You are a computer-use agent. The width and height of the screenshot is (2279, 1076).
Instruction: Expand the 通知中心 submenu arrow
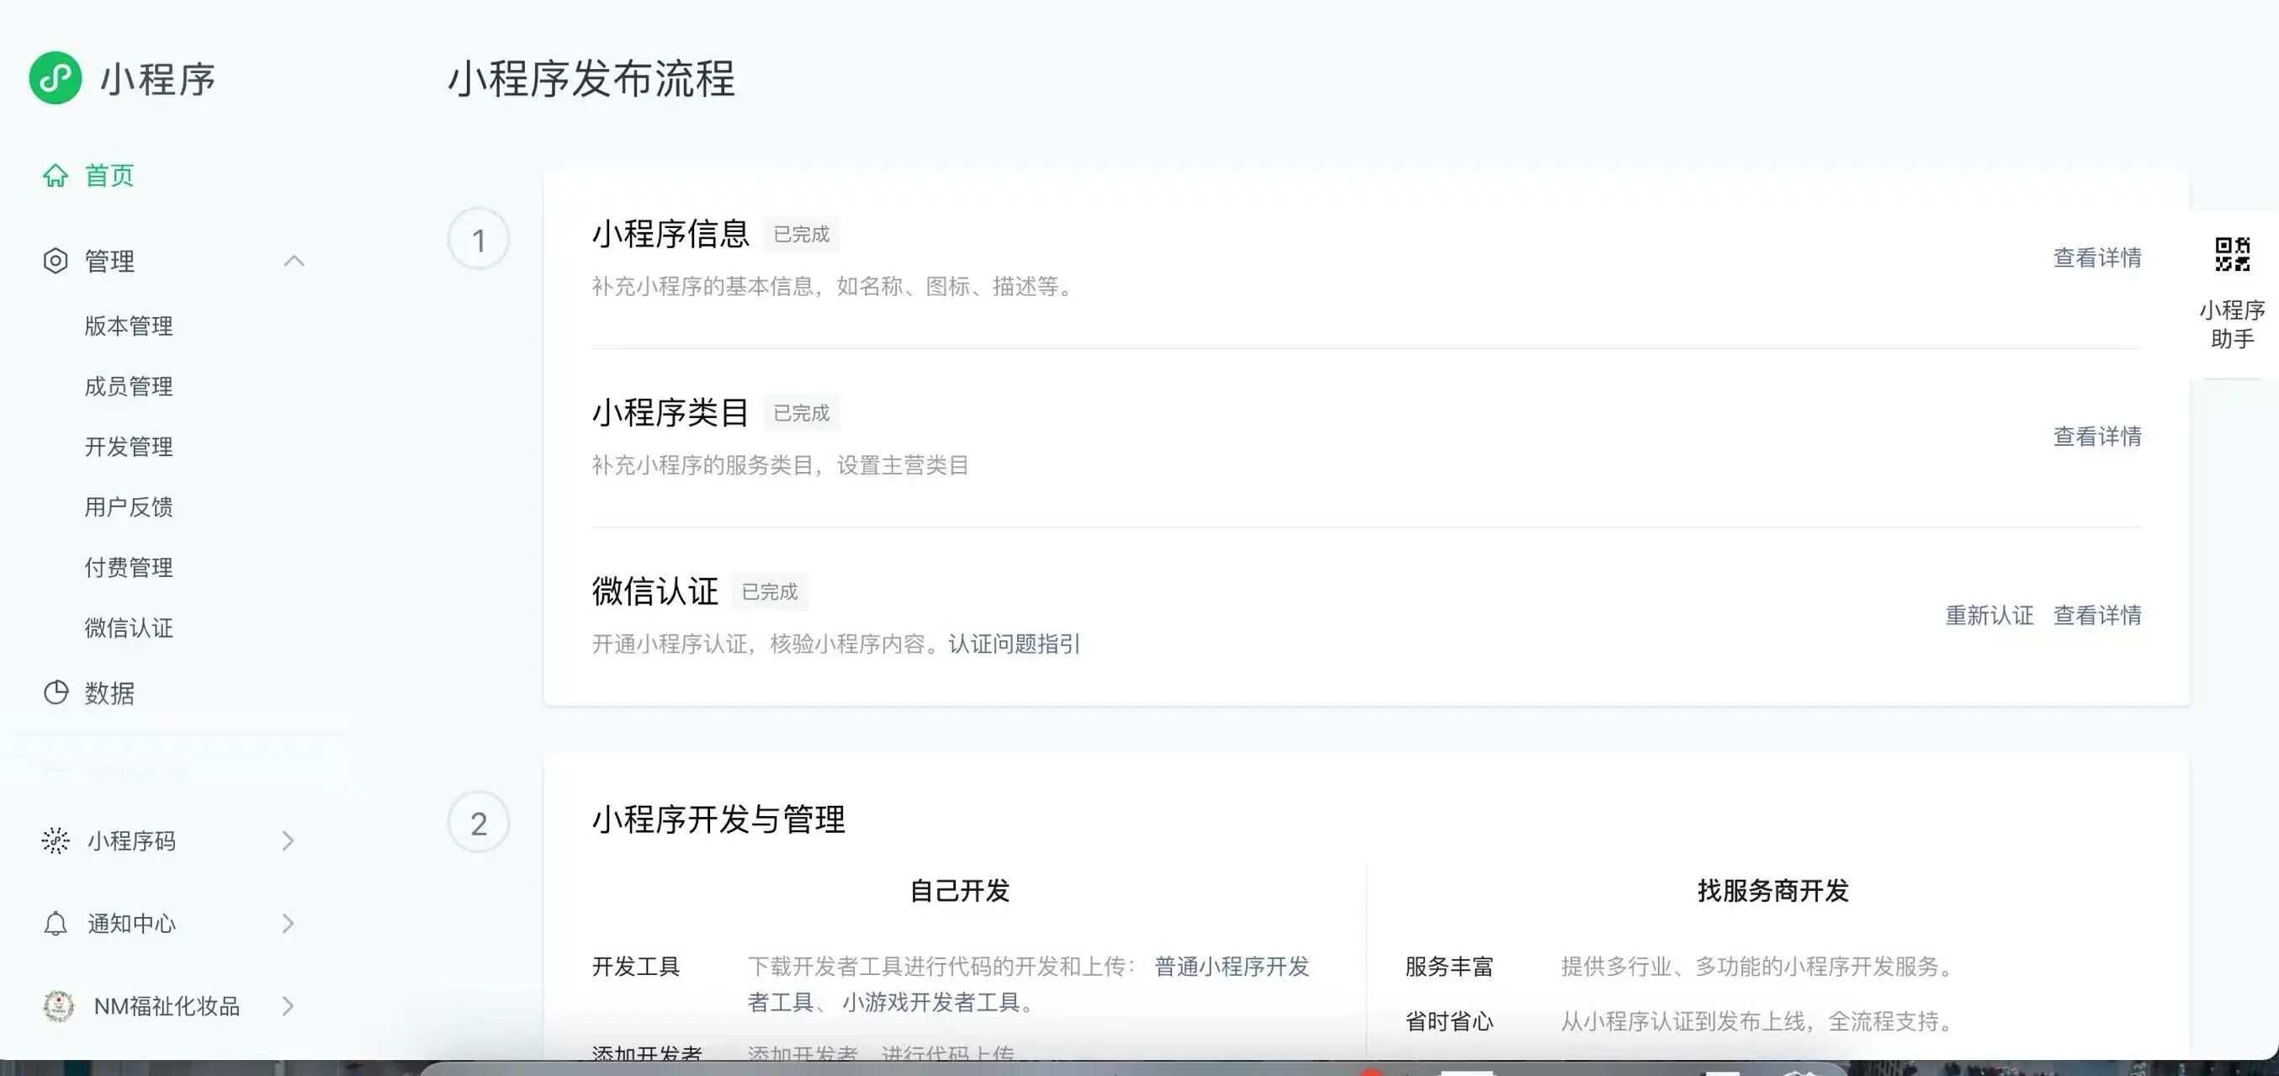(288, 924)
